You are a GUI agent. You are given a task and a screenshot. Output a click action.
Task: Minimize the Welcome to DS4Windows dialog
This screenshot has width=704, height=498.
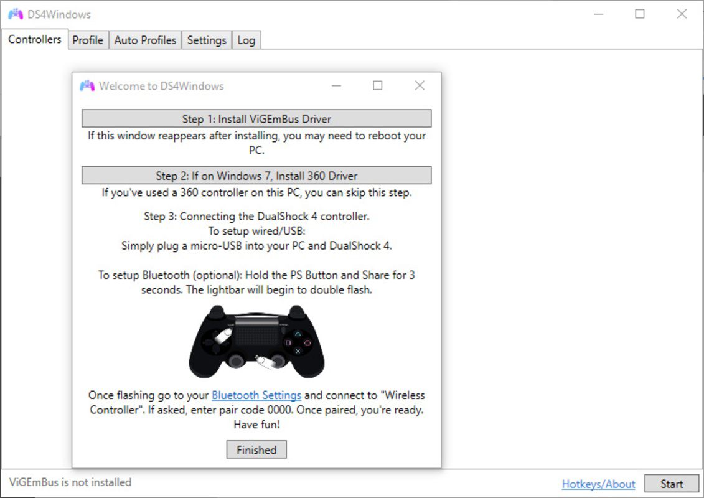pyautogui.click(x=336, y=85)
